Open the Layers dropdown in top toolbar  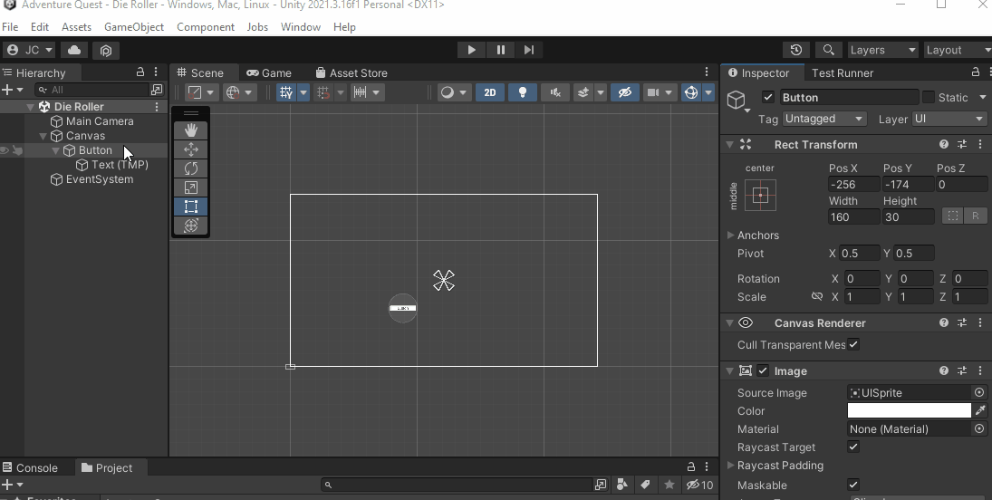point(882,50)
